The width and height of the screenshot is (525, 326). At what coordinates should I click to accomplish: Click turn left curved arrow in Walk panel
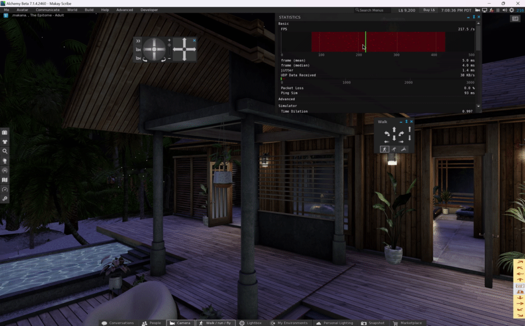(x=387, y=134)
